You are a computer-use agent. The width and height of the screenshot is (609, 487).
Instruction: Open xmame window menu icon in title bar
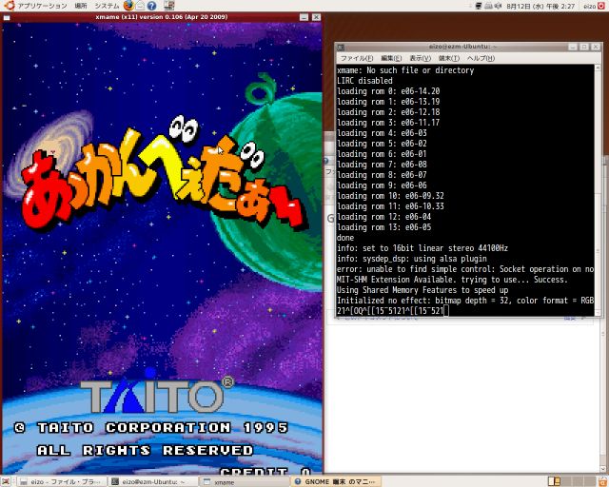(7, 17)
